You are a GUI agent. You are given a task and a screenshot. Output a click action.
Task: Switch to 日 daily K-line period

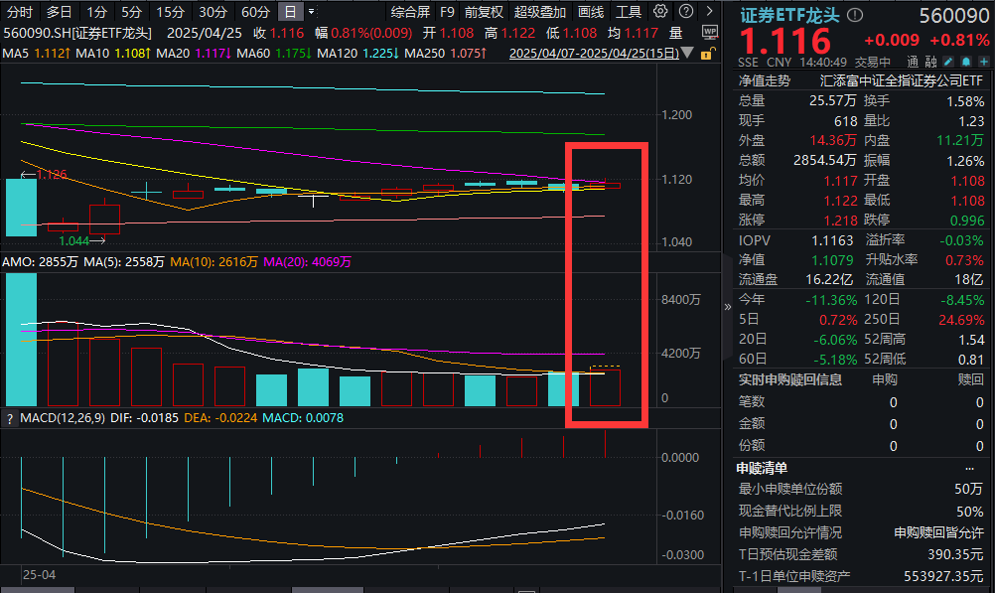tap(290, 12)
